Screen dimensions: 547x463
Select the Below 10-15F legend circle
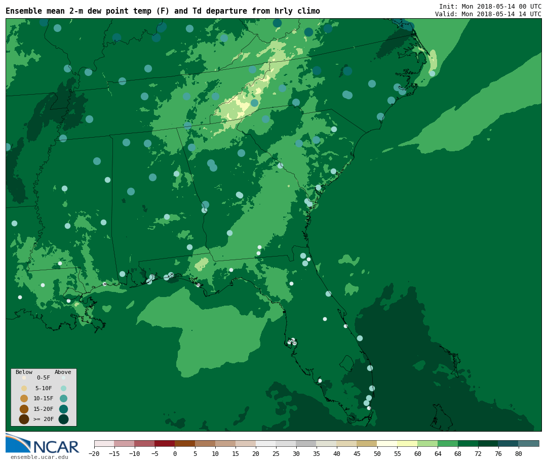click(x=24, y=399)
